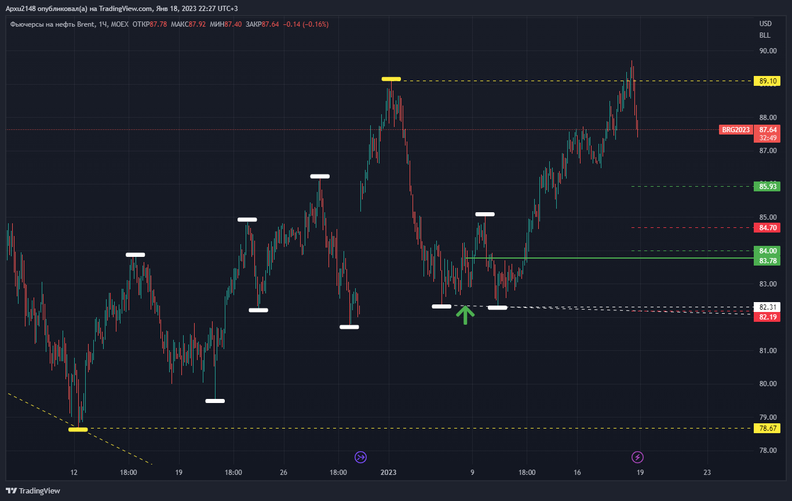Select the green up arrow buy marker

pos(465,316)
